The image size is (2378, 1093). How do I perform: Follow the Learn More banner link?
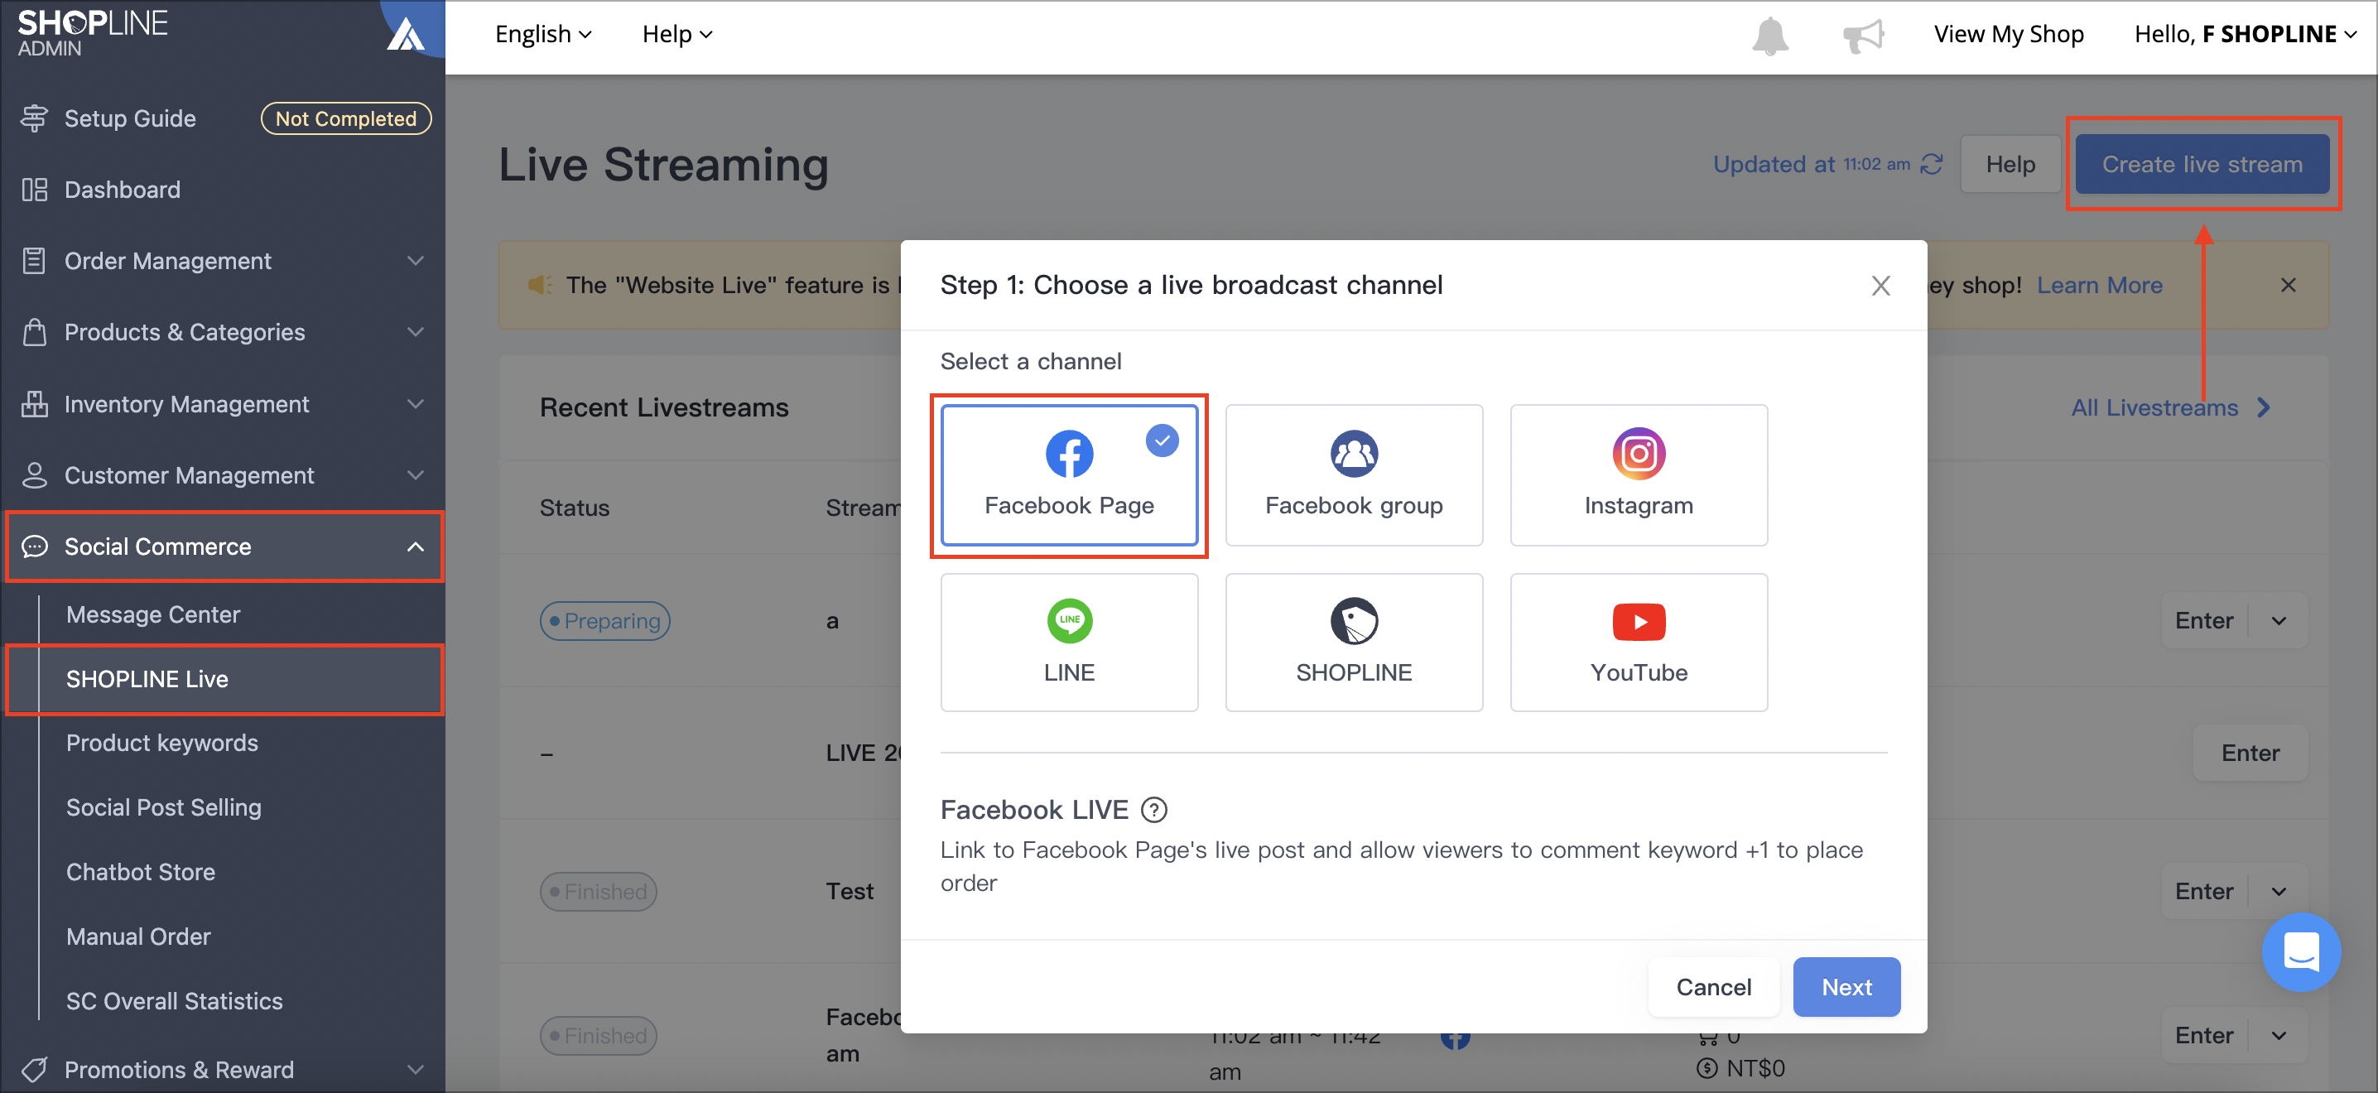click(x=2099, y=284)
